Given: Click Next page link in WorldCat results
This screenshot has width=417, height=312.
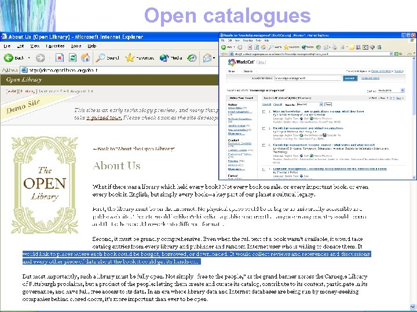Looking at the screenshot, I should (x=398, y=98).
